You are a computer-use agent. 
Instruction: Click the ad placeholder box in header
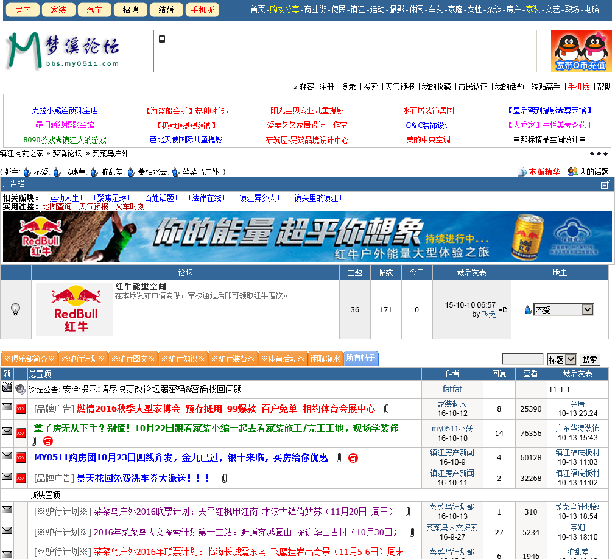(x=345, y=51)
